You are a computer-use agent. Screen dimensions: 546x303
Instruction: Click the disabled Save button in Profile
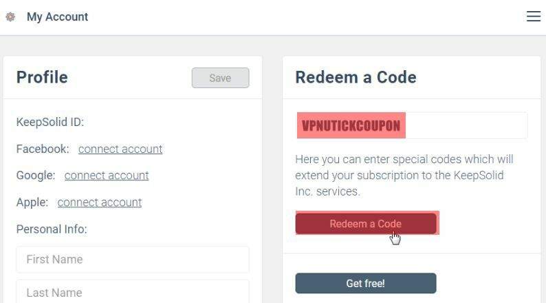tap(220, 78)
